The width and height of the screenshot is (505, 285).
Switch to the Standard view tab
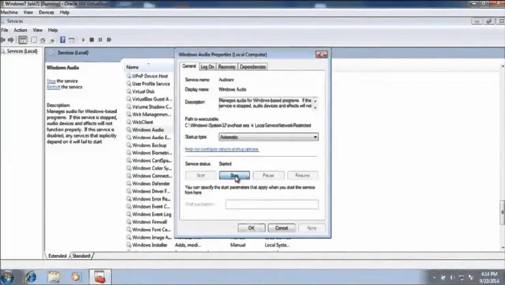tap(81, 256)
